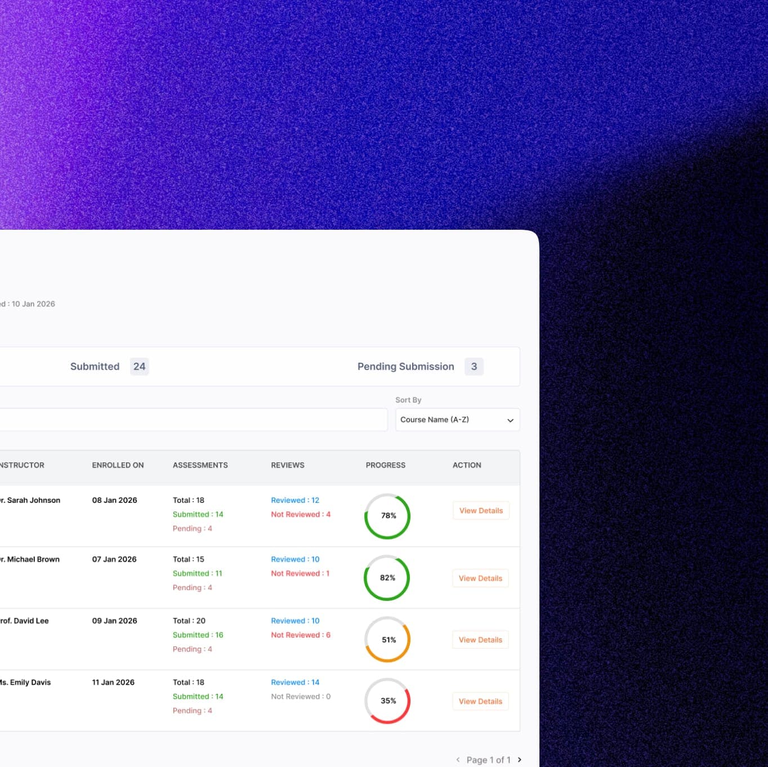This screenshot has height=767, width=768.
Task: Select the 11 Jan 2026 enrolled date
Action: click(113, 682)
